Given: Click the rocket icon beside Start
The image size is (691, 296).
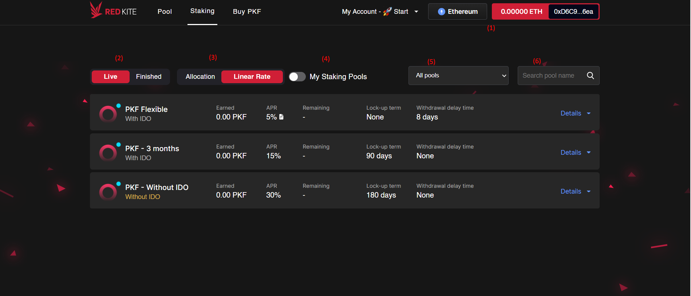Looking at the screenshot, I should tap(387, 12).
